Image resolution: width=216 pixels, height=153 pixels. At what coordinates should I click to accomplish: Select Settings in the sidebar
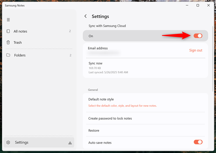pos(39,142)
